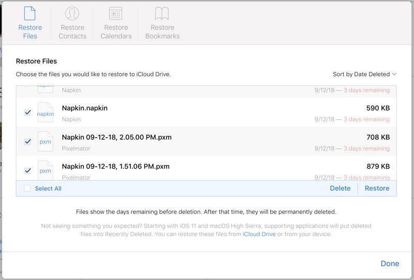Screen dimensions: 414x280
Task: Select the Napkin 09-12-18, 1.51.06 PM.pxm file name
Action: pos(115,167)
